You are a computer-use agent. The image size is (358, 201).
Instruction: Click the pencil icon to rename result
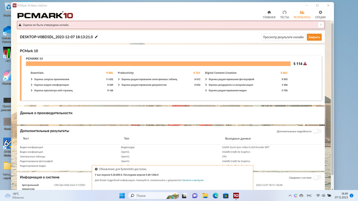point(96,37)
